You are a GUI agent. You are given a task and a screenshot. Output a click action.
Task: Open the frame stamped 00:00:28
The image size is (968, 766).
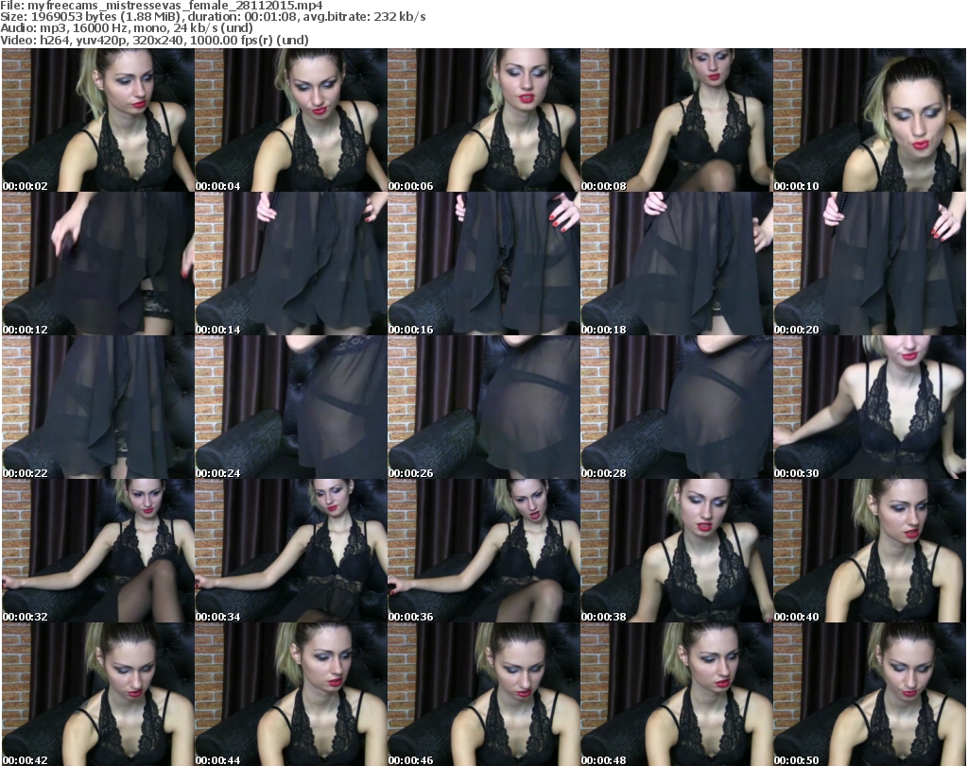(x=677, y=408)
